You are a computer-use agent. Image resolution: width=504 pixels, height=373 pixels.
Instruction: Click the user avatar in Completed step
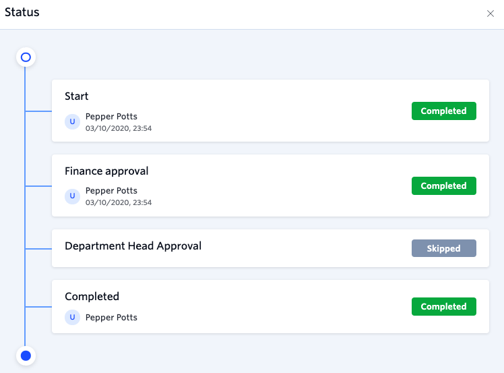pos(72,317)
